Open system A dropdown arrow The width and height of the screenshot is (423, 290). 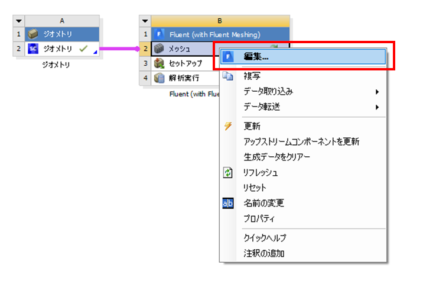pos(19,21)
